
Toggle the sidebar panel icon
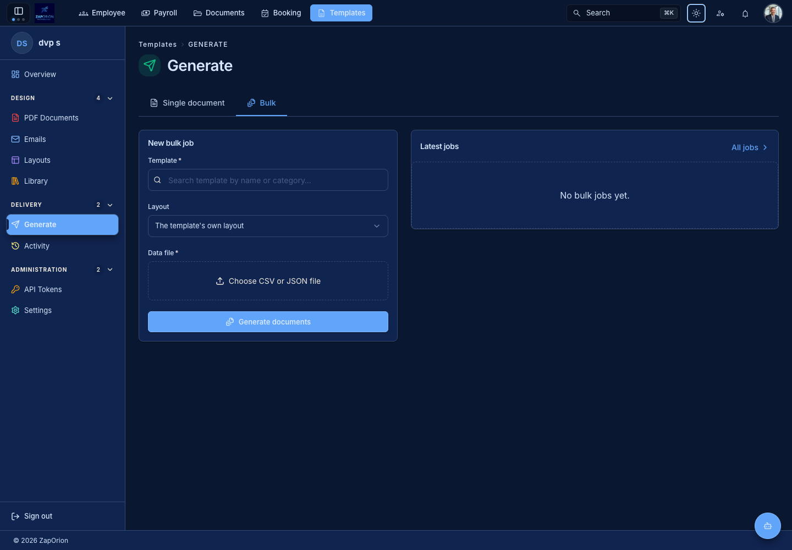pos(18,12)
